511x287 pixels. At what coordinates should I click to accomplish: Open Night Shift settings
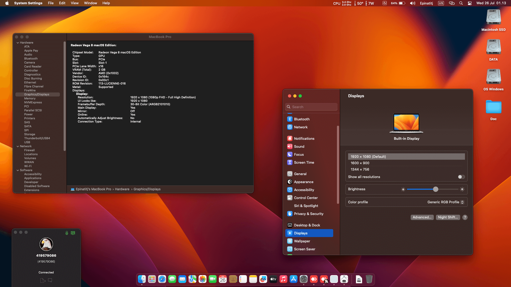448,217
